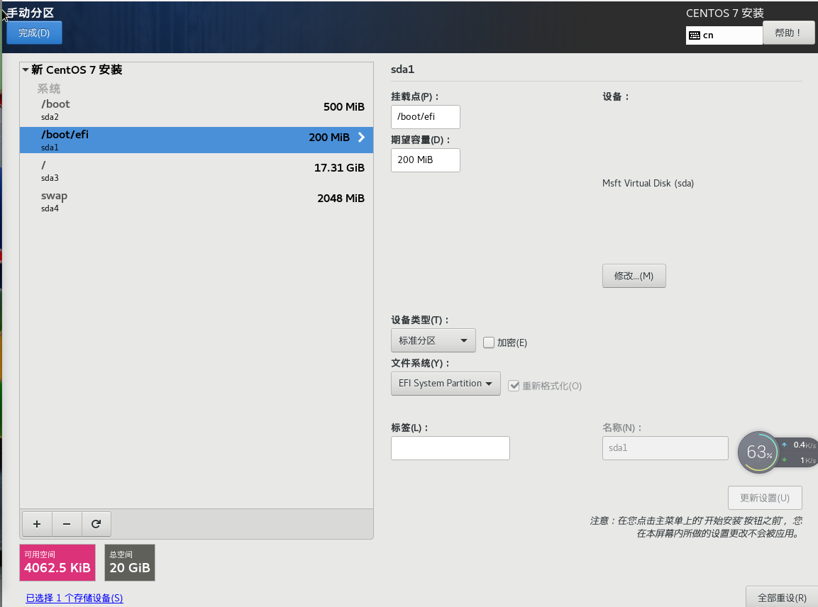Click the Msft Virtual Disk (sda) device text
Screen dimensions: 818x607
648,183
